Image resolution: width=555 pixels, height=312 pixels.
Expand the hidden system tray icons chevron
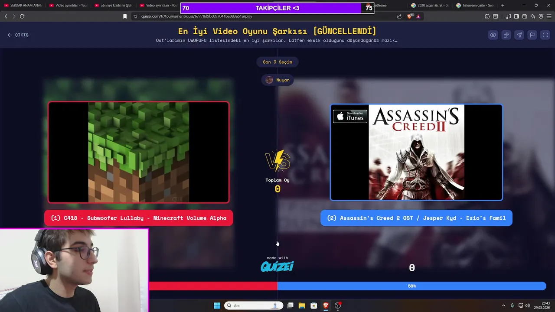(x=503, y=305)
